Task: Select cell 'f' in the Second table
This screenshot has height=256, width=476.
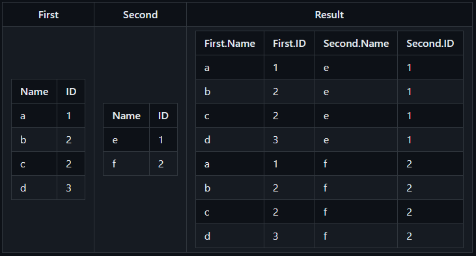Action: pyautogui.click(x=126, y=164)
